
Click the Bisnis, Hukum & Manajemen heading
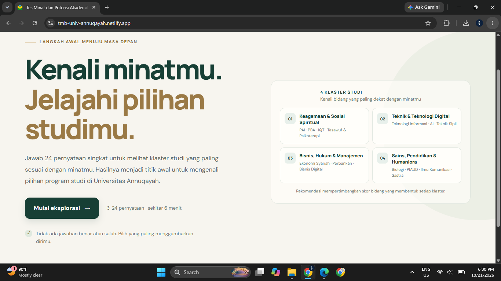(x=331, y=156)
